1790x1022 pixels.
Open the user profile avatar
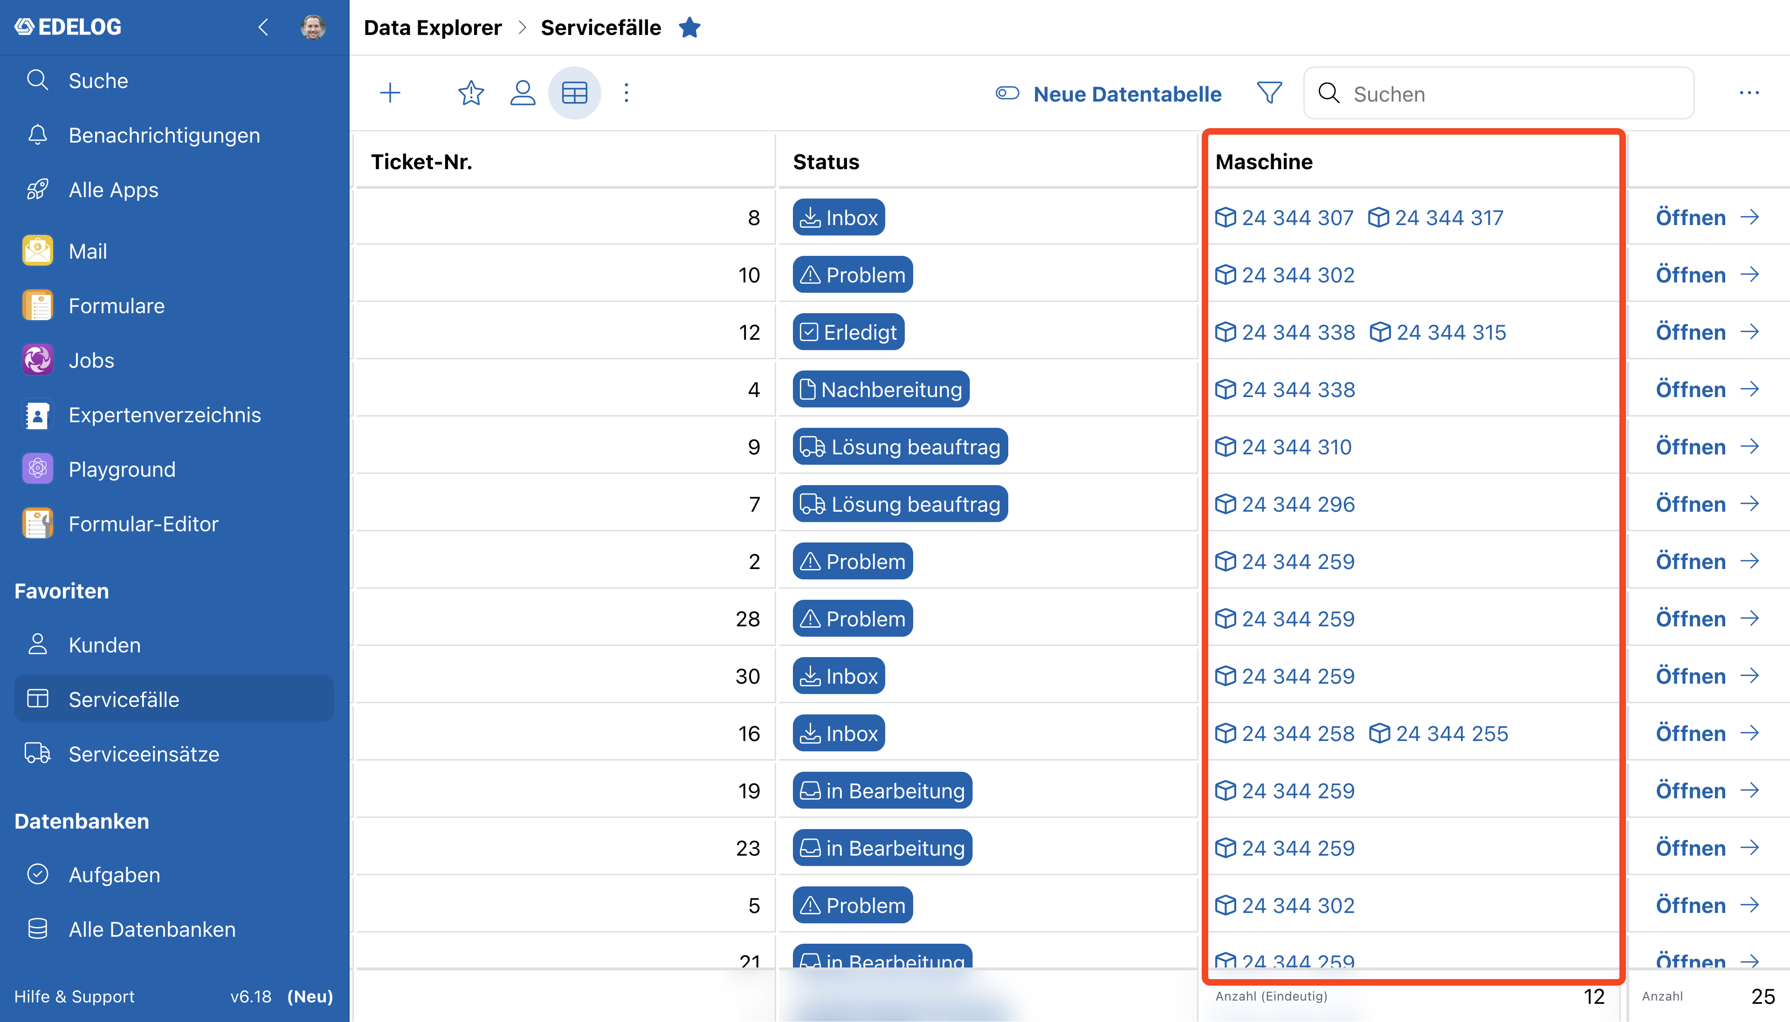click(313, 27)
